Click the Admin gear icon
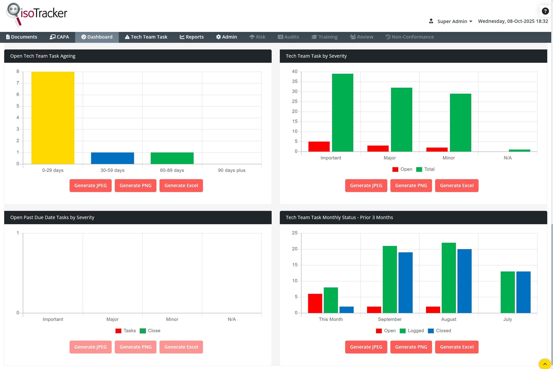 point(218,37)
